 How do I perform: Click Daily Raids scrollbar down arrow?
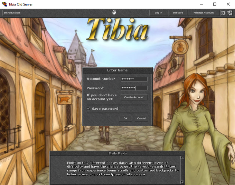pyautogui.click(x=182, y=182)
